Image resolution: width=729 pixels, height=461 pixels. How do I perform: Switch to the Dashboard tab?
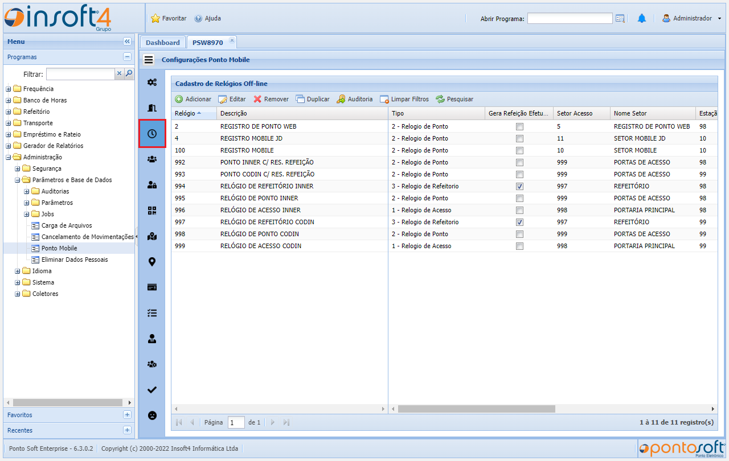tap(162, 43)
